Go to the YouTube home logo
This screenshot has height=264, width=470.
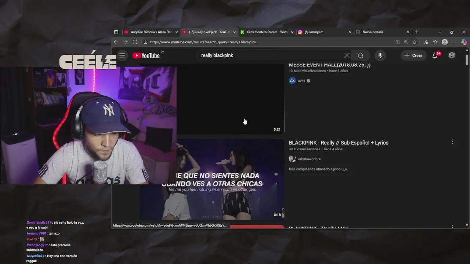(146, 56)
